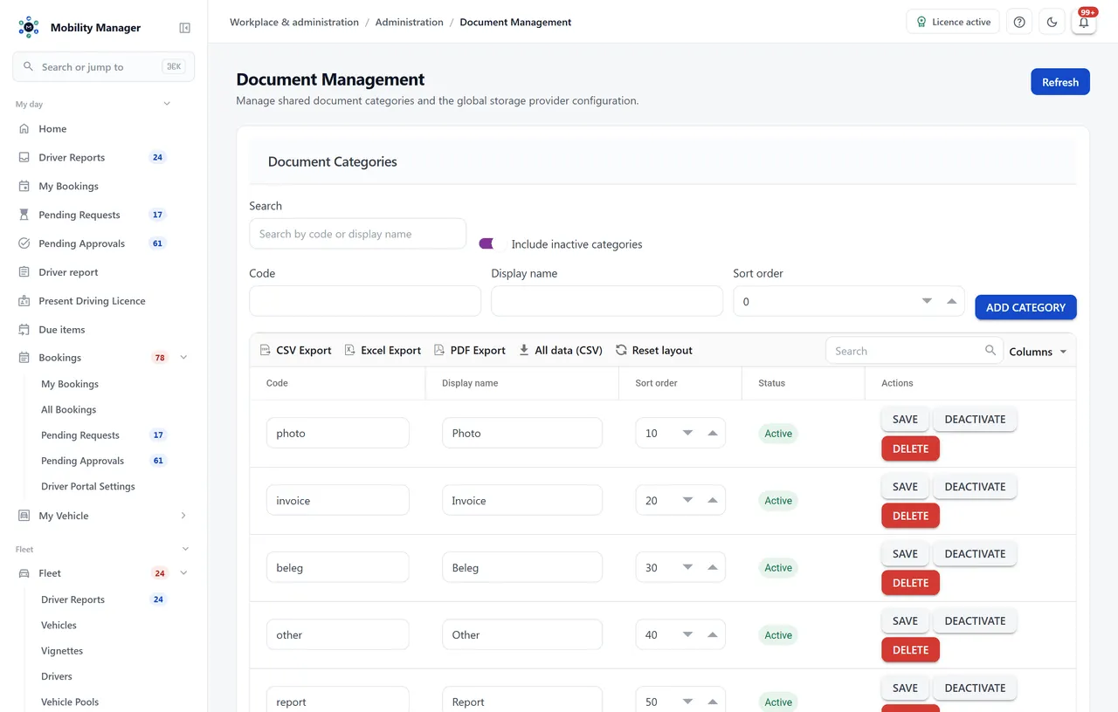Image resolution: width=1118 pixels, height=712 pixels.
Task: Click the table search magnifier icon
Action: [x=990, y=350]
